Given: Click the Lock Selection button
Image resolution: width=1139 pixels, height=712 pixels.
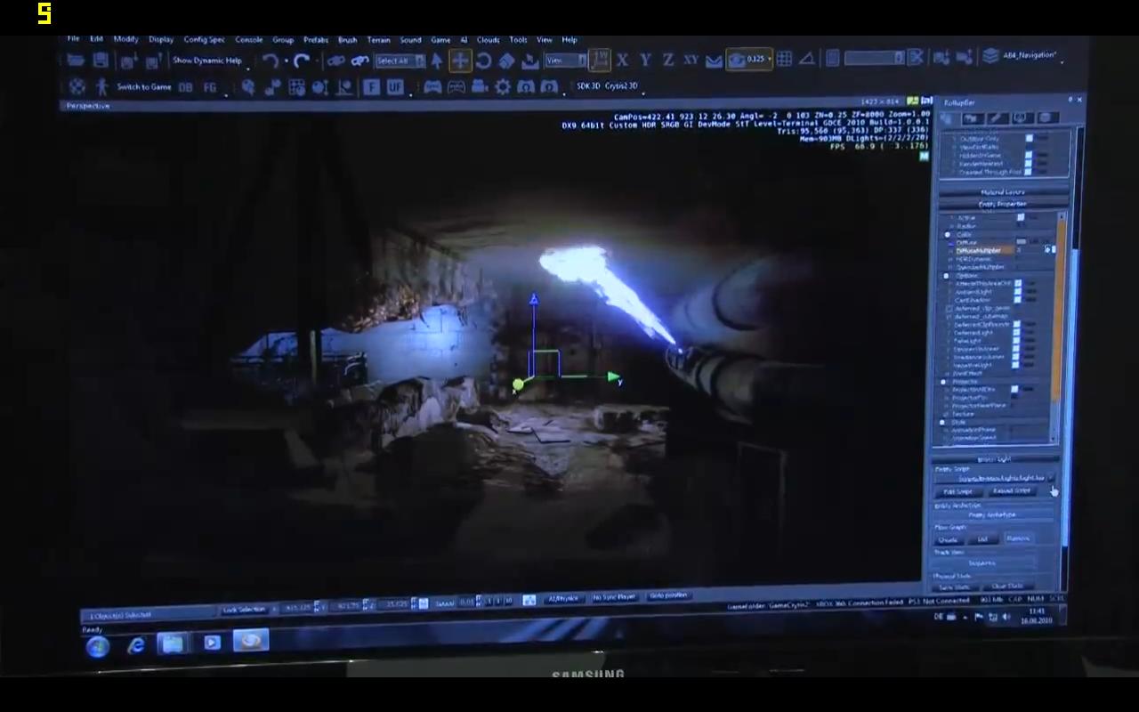Looking at the screenshot, I should pyautogui.click(x=244, y=610).
